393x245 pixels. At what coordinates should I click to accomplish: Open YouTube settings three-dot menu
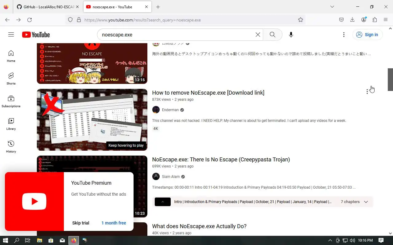click(x=344, y=35)
